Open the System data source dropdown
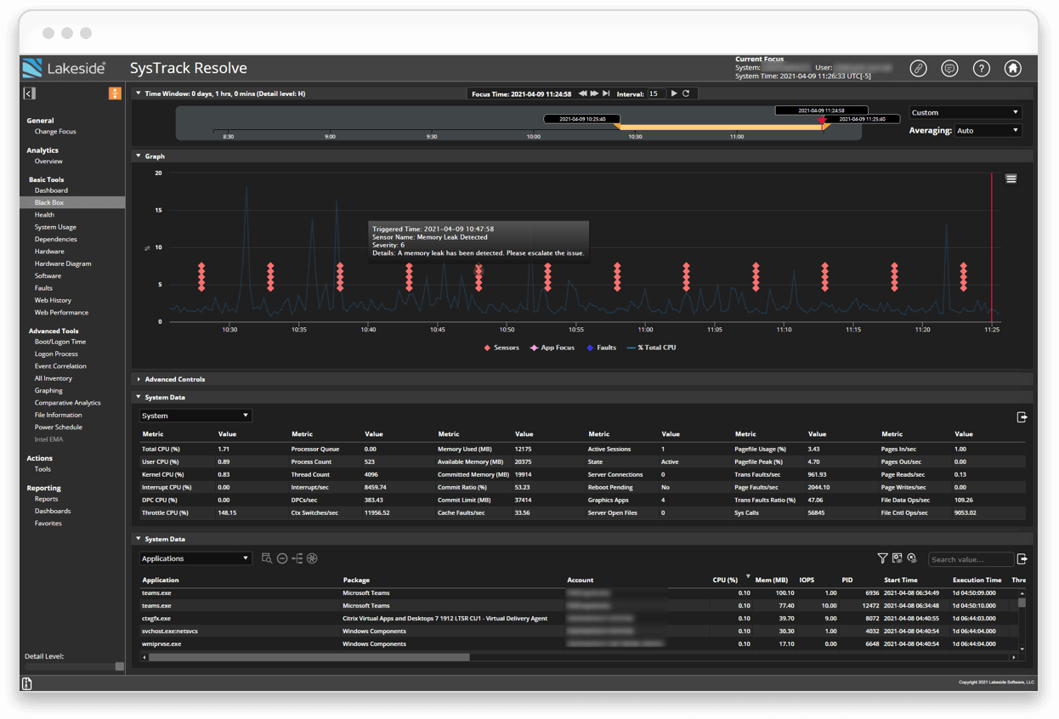This screenshot has width=1059, height=719. pos(195,415)
